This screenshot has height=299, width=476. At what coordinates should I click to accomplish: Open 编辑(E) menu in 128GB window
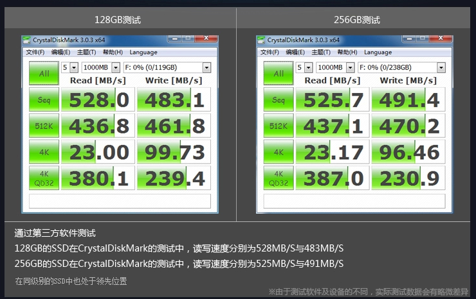point(60,52)
